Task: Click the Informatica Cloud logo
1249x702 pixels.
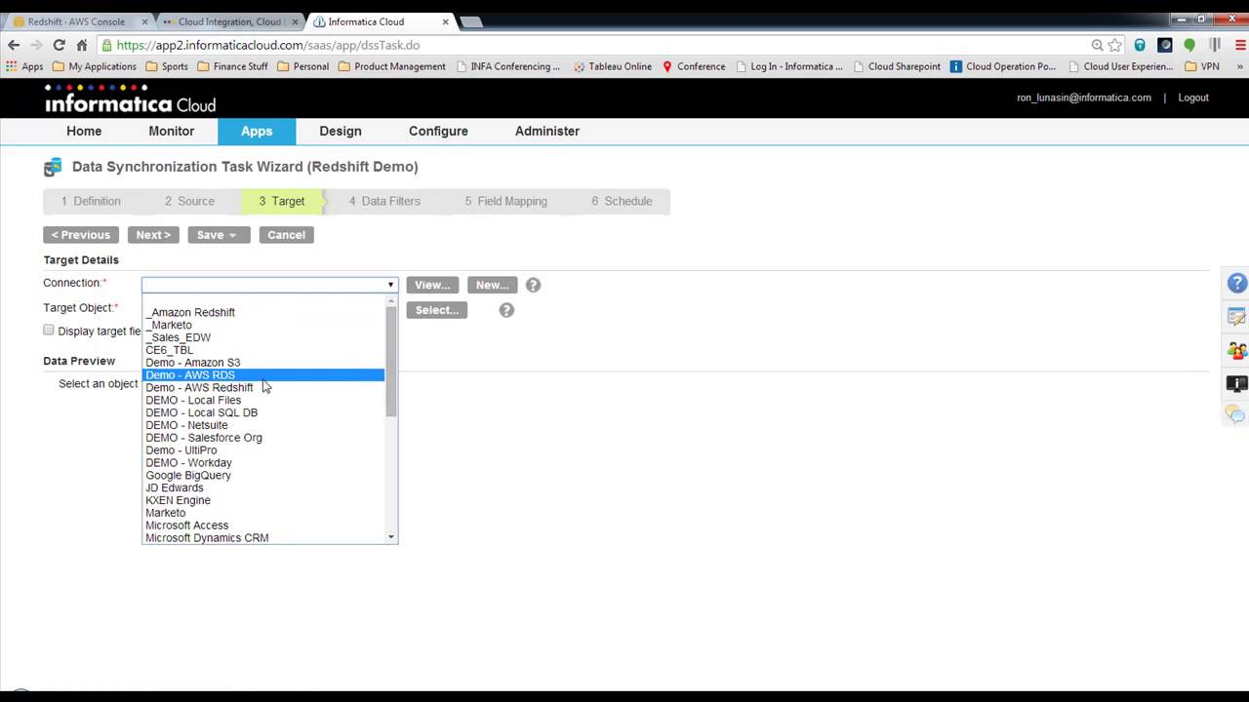Action: tap(130, 99)
